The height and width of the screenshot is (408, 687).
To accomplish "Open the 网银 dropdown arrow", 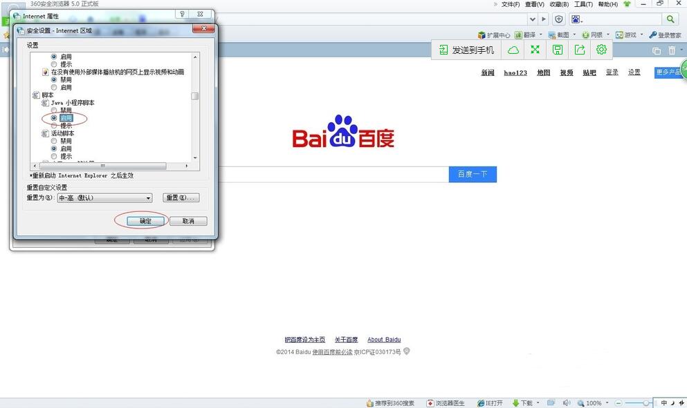I will point(607,35).
